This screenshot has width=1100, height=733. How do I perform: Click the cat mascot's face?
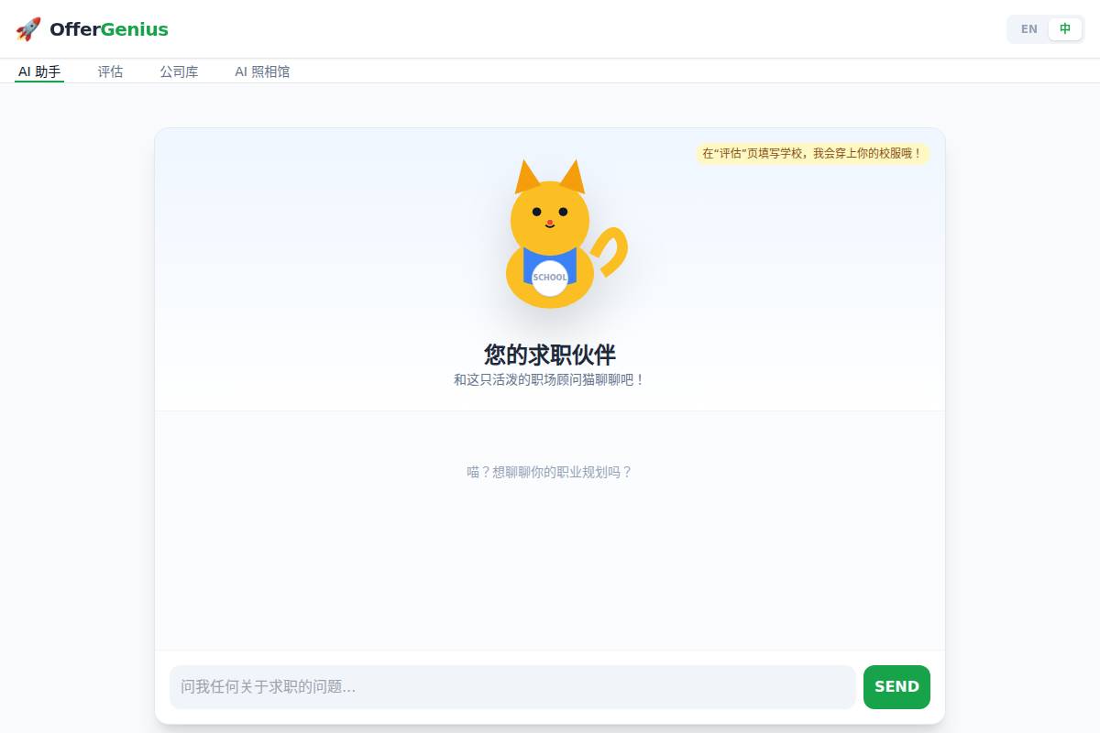550,215
